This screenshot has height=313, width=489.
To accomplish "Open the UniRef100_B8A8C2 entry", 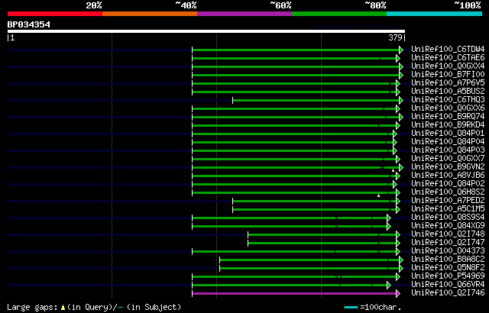I will 448,260.
